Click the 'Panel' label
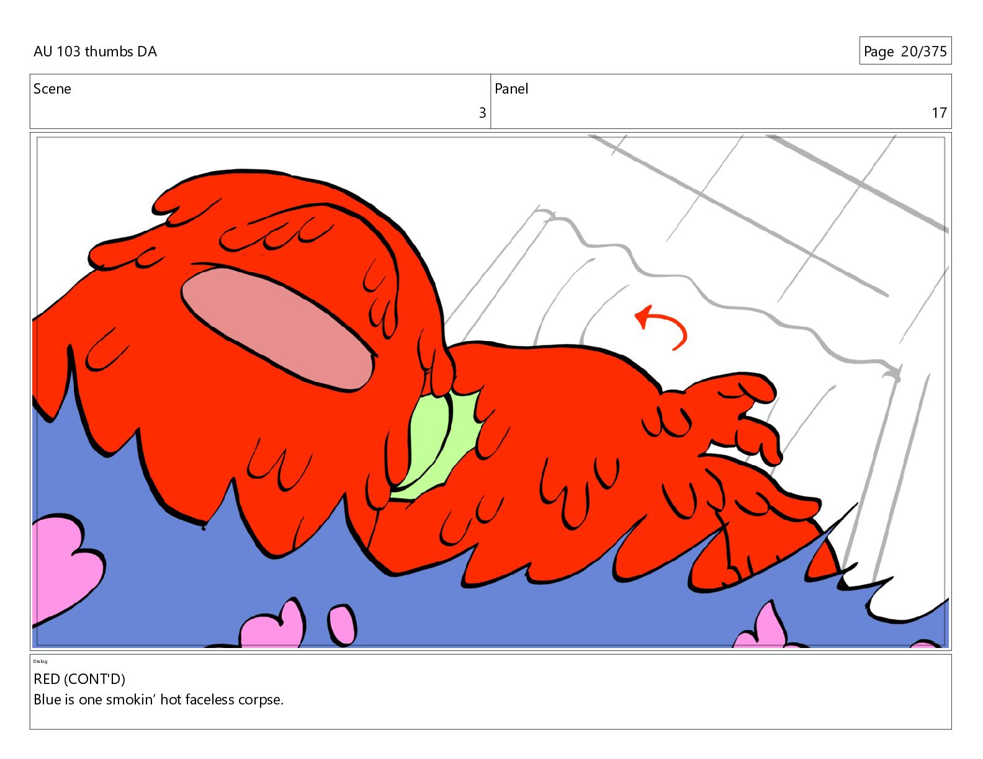The width and height of the screenshot is (983, 759). click(x=511, y=89)
